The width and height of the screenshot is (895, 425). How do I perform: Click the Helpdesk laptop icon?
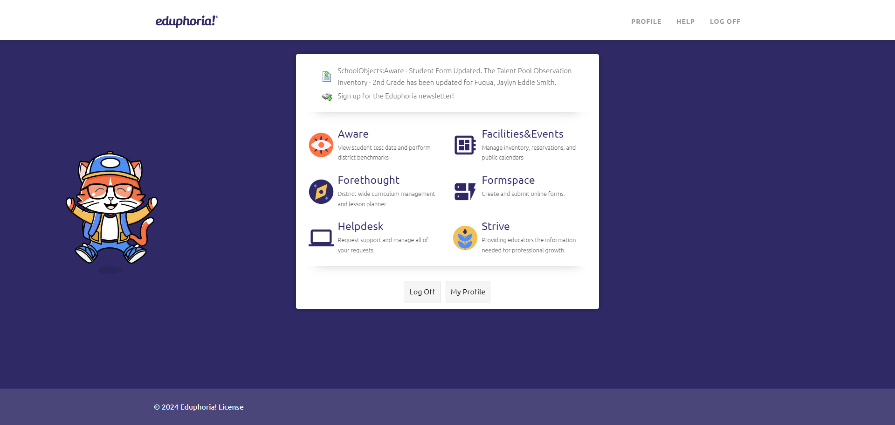point(321,238)
